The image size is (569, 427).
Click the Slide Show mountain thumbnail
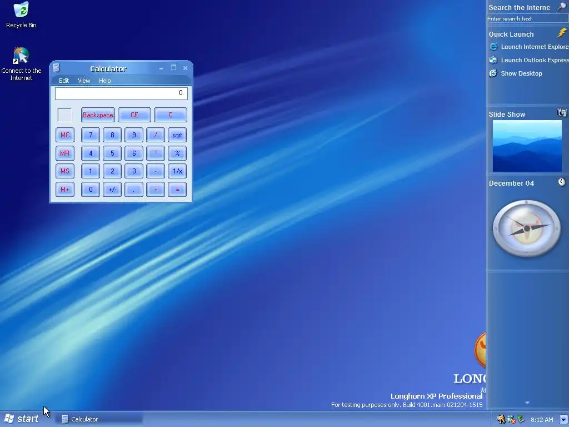pyautogui.click(x=527, y=146)
